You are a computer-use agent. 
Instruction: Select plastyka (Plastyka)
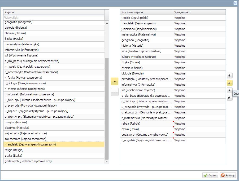coord(54,128)
